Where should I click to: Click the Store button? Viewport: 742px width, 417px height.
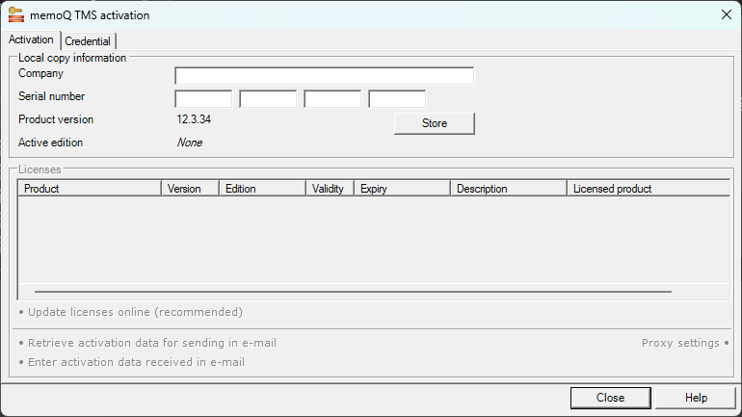point(435,123)
